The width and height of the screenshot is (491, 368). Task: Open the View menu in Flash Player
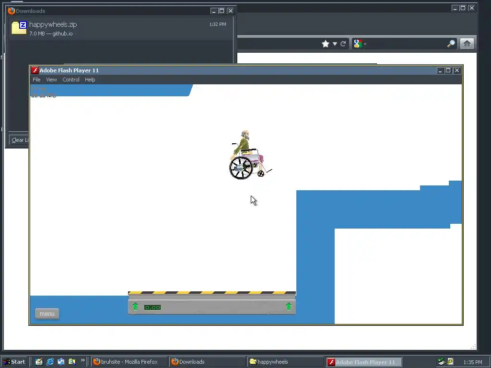coord(51,80)
